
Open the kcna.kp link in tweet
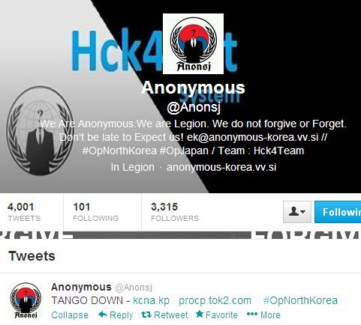point(151,300)
